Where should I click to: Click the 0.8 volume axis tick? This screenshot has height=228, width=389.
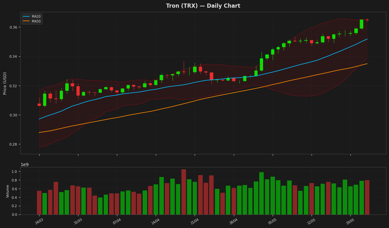(x=15, y=180)
